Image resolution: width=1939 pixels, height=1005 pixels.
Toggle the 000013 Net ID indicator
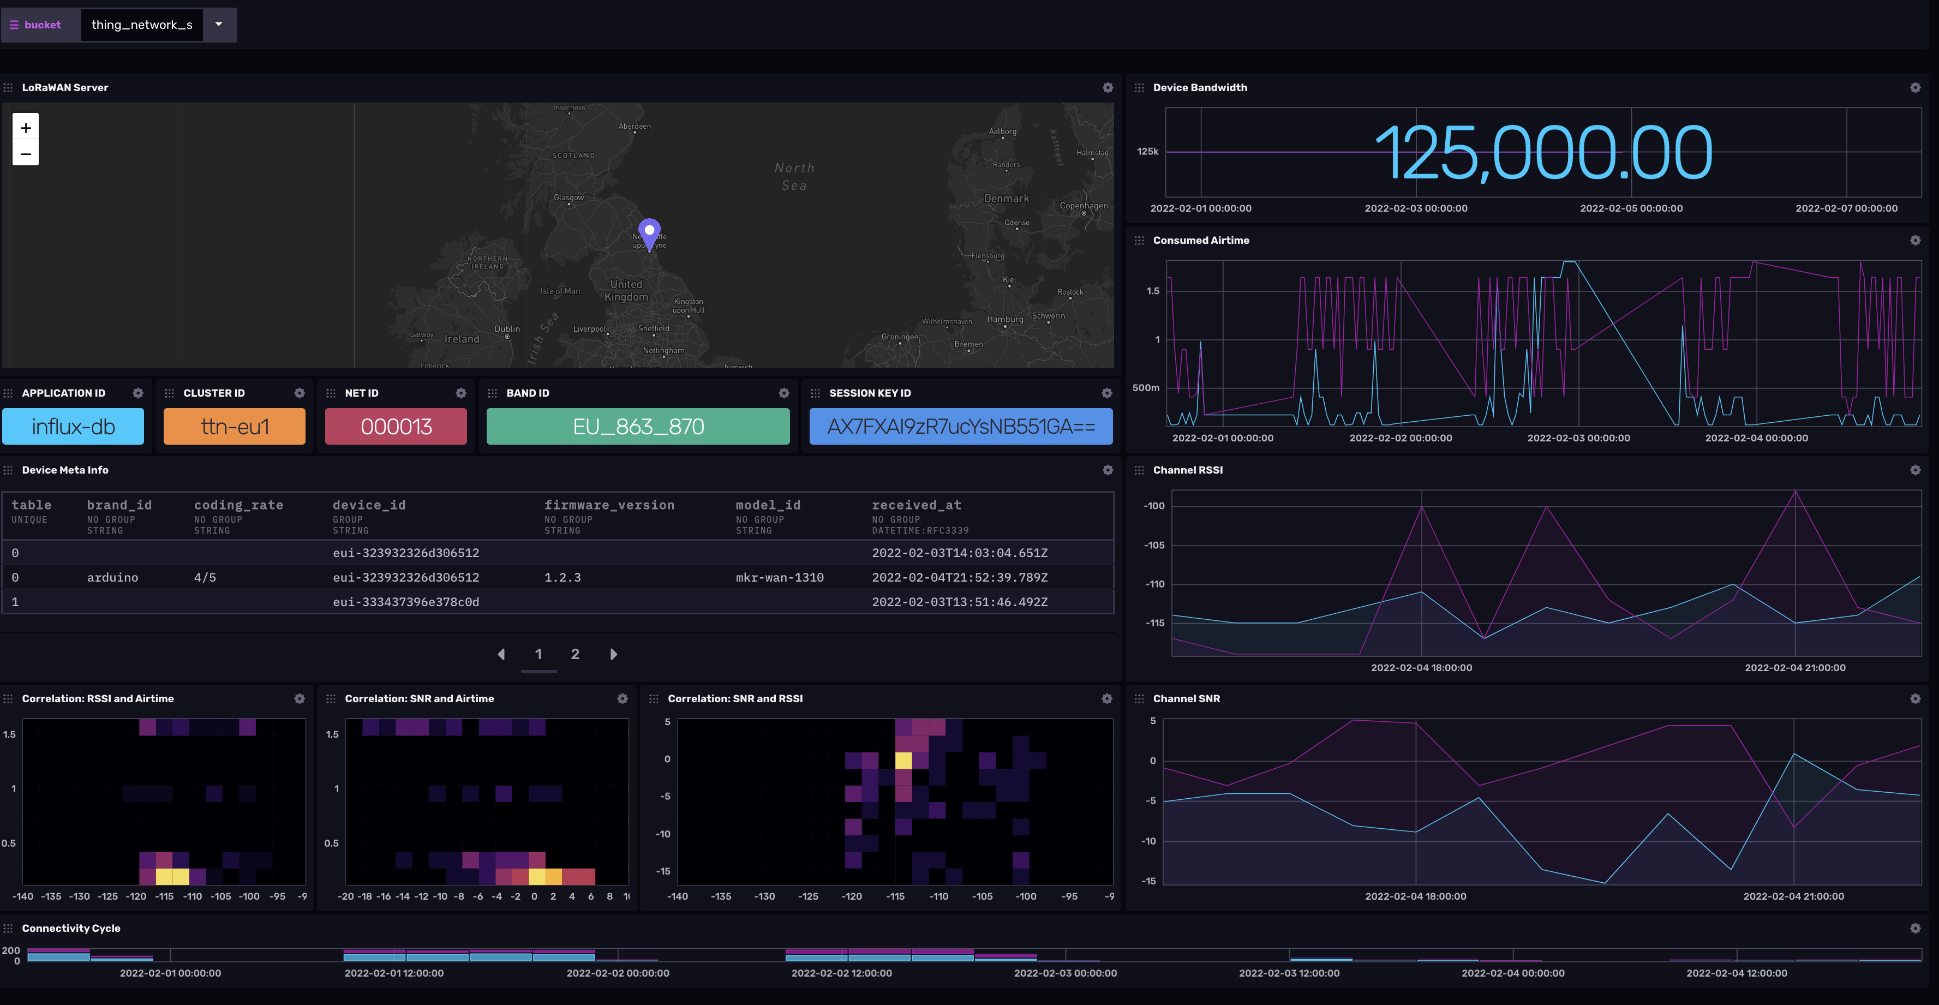tap(396, 426)
